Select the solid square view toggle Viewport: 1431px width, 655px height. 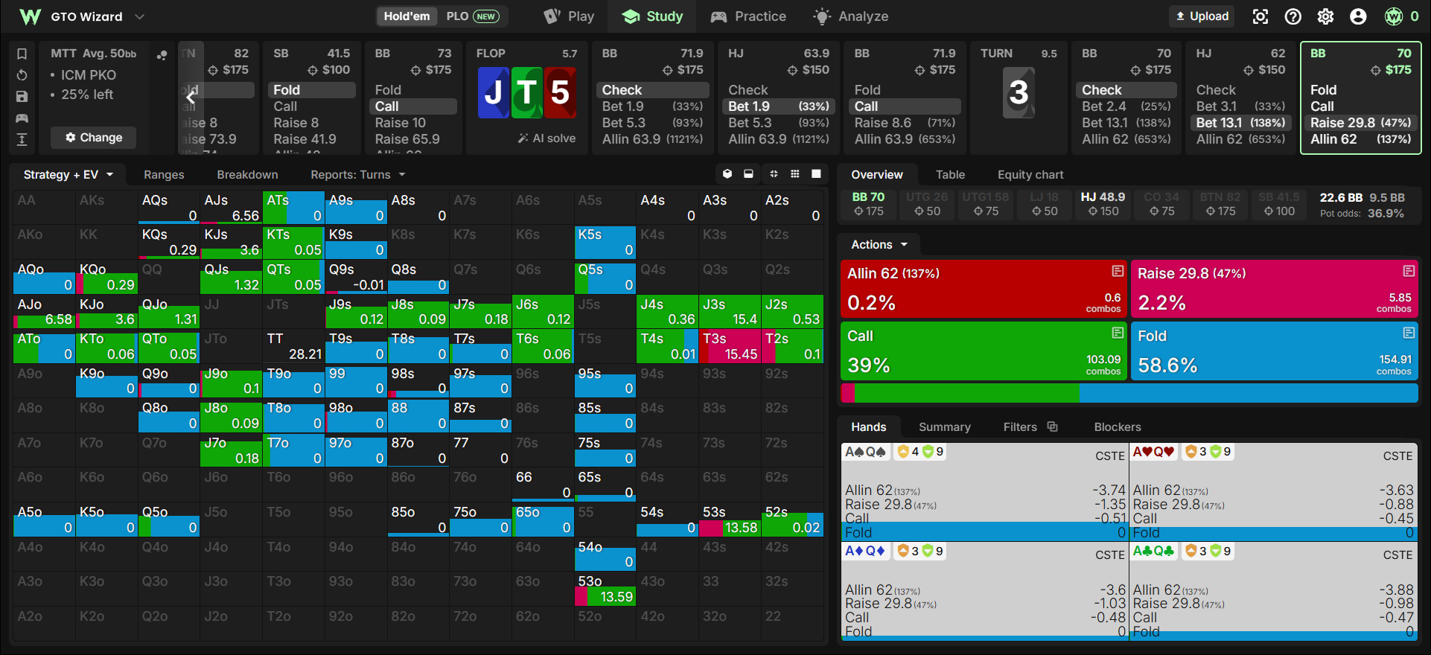[x=817, y=174]
